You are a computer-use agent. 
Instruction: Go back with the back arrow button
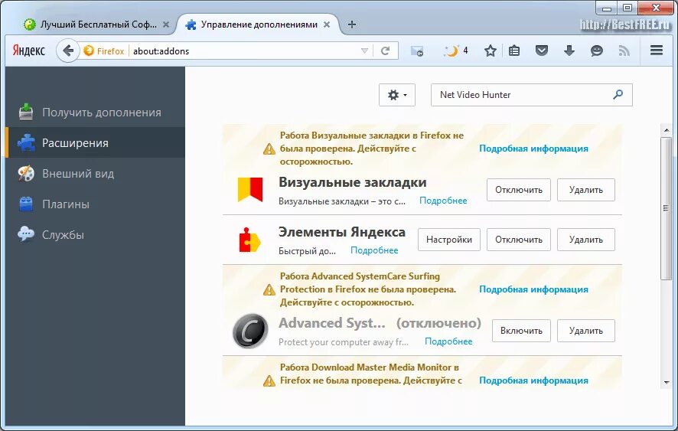pos(68,51)
